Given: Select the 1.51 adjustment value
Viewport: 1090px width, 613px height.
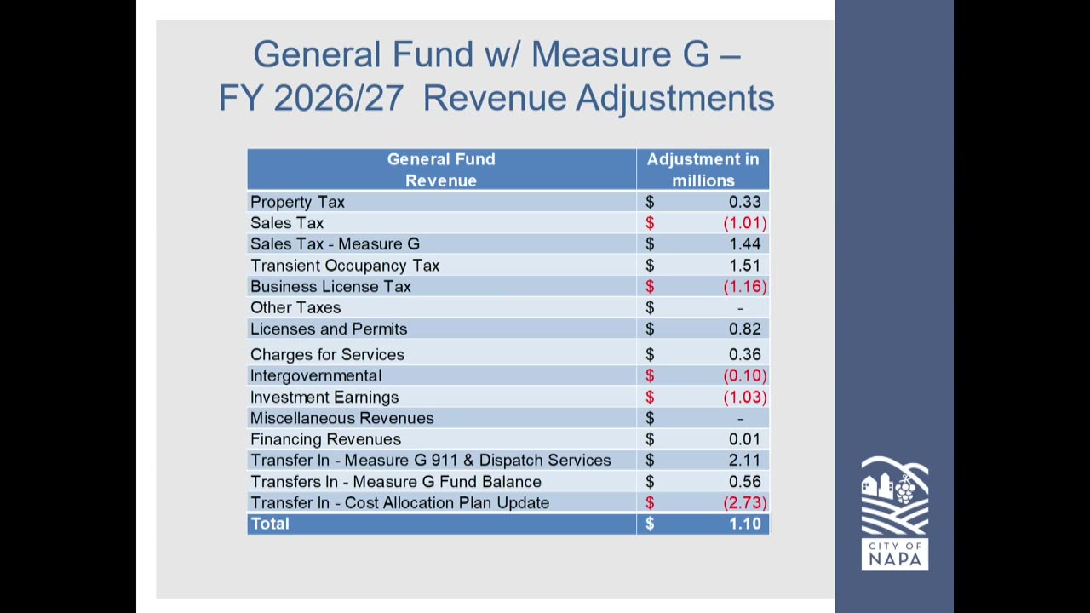Looking at the screenshot, I should coord(744,266).
